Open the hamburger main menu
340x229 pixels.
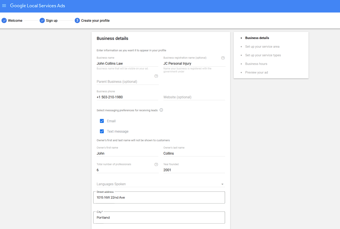click(x=4, y=6)
